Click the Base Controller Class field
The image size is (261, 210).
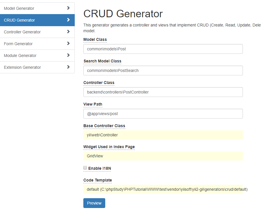coord(163,135)
